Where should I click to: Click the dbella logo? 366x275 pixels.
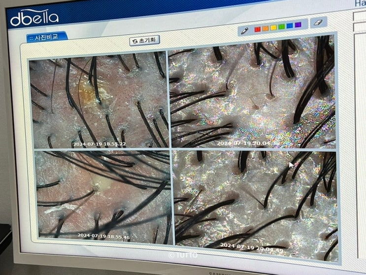pos(34,18)
